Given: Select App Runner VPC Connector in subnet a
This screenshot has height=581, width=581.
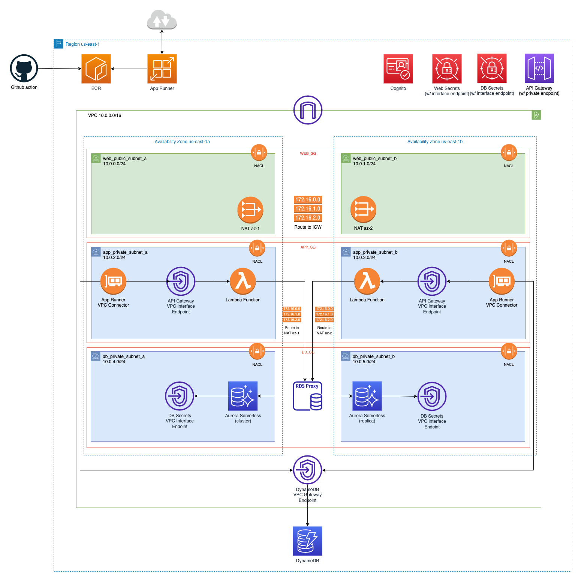Looking at the screenshot, I should click(x=113, y=281).
